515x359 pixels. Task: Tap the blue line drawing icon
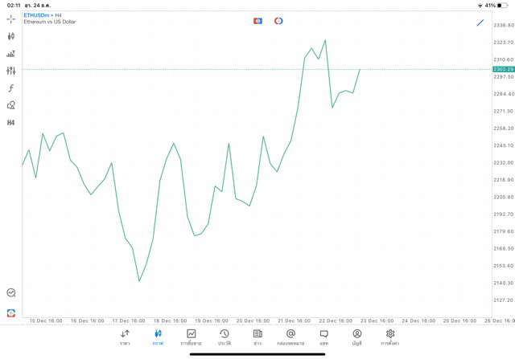(480, 22)
